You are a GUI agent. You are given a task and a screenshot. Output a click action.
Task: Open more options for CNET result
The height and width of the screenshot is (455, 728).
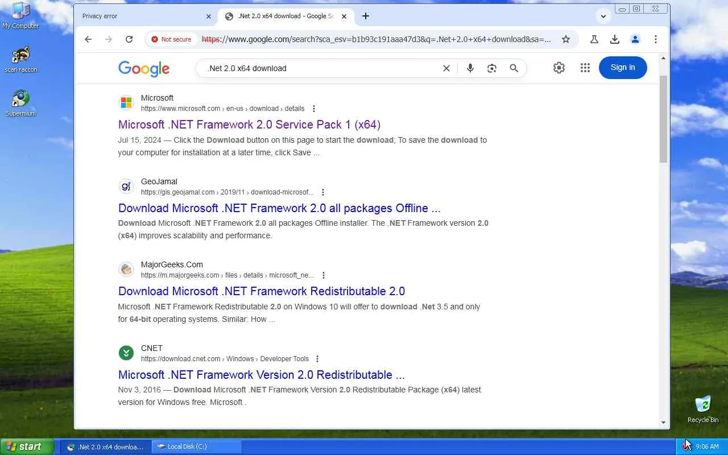coord(317,359)
